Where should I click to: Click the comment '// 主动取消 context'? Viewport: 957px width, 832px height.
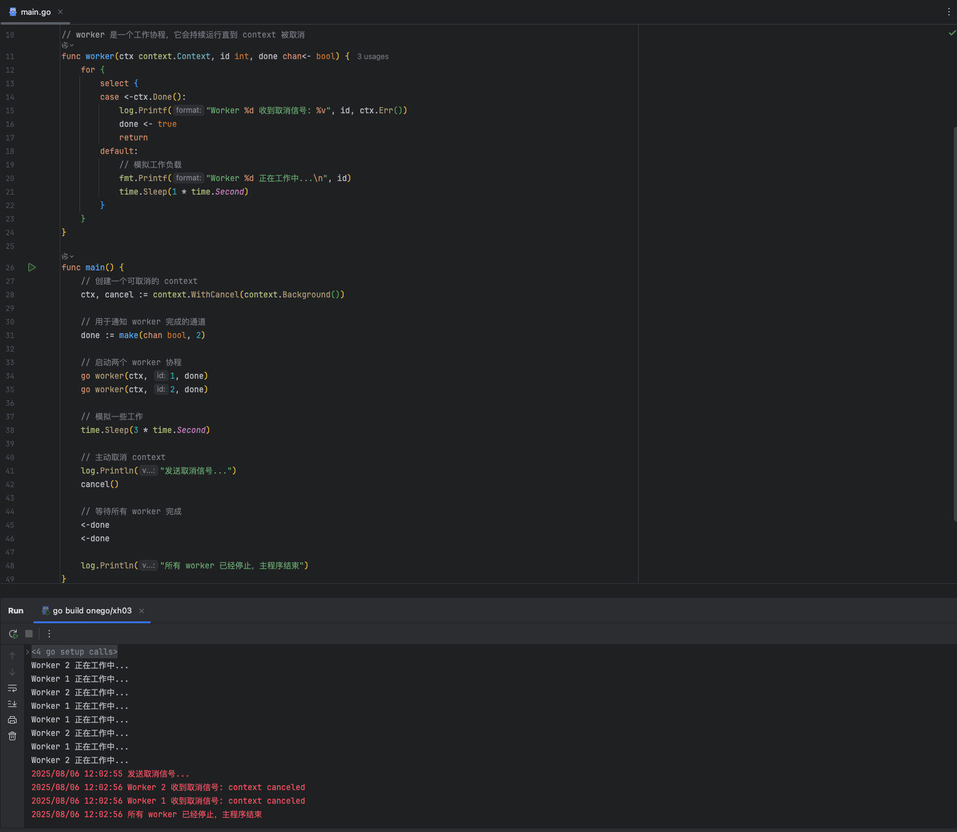click(x=123, y=458)
